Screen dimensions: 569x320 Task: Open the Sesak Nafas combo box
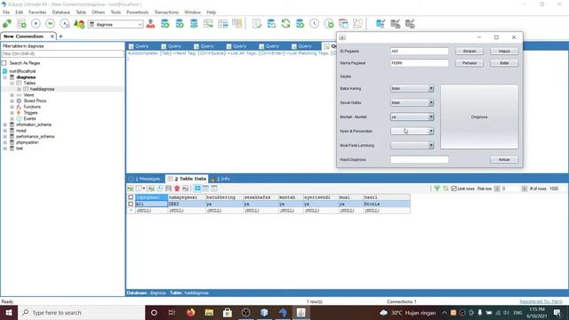(412, 103)
